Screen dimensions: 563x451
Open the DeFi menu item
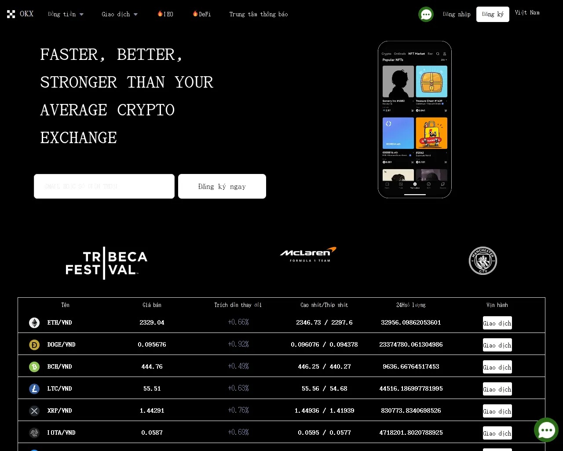[202, 14]
